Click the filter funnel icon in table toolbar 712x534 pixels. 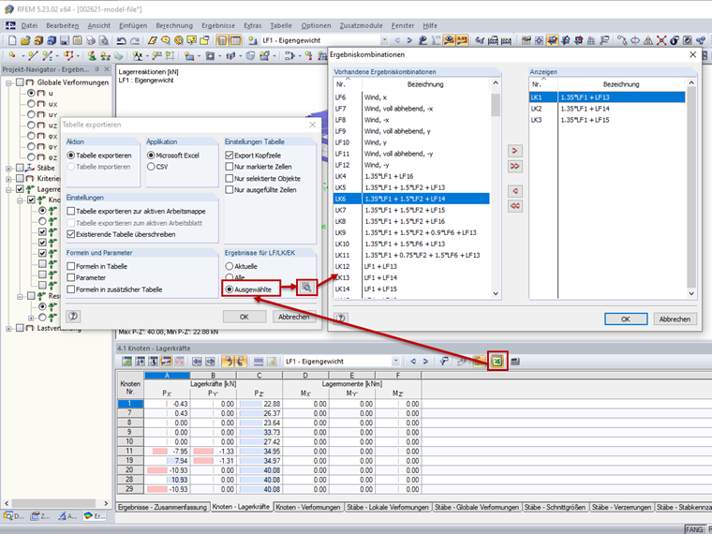[444, 362]
